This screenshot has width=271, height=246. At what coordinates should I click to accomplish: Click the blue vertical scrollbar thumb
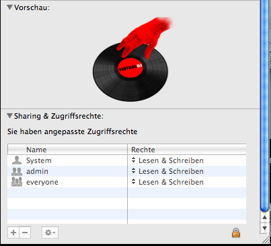tap(265, 106)
